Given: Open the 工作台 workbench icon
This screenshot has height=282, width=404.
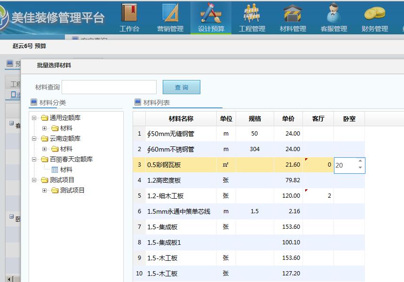Looking at the screenshot, I should [x=129, y=18].
